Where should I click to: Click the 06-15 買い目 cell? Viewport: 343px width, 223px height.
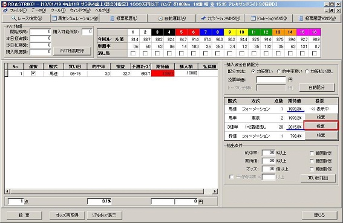tap(75, 74)
